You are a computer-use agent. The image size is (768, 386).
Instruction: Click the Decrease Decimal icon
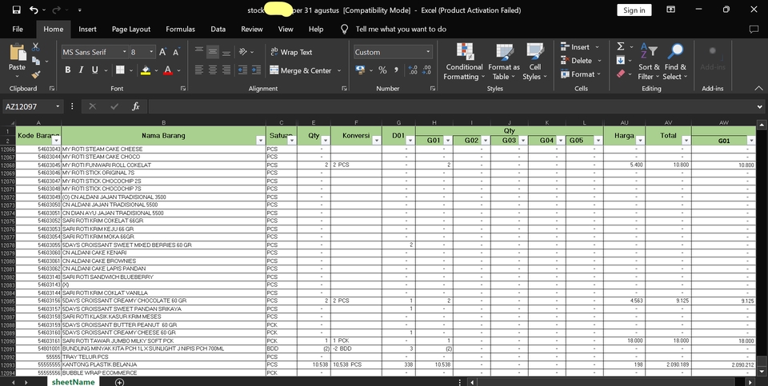tap(426, 70)
